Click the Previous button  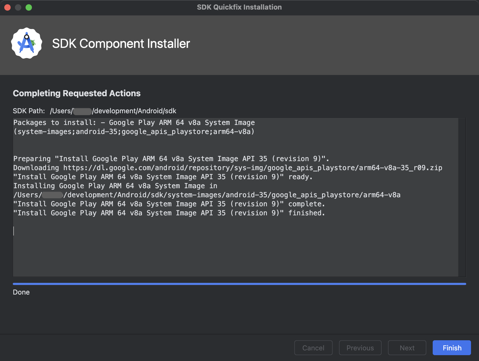[x=360, y=348]
